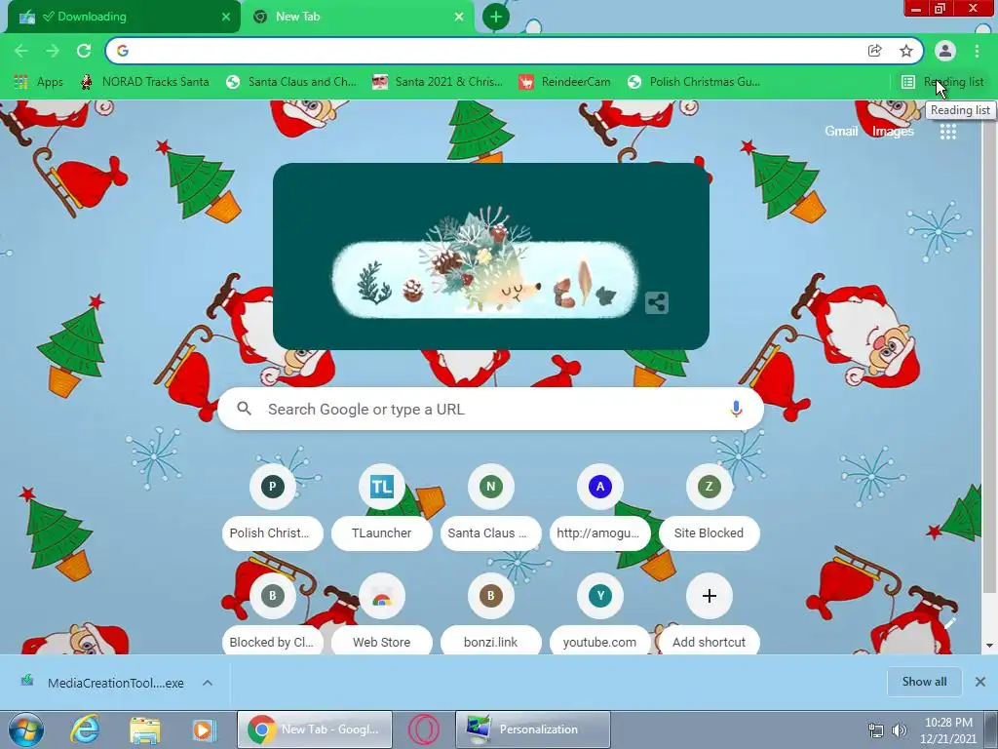Reload the page with the refresh icon

click(84, 51)
